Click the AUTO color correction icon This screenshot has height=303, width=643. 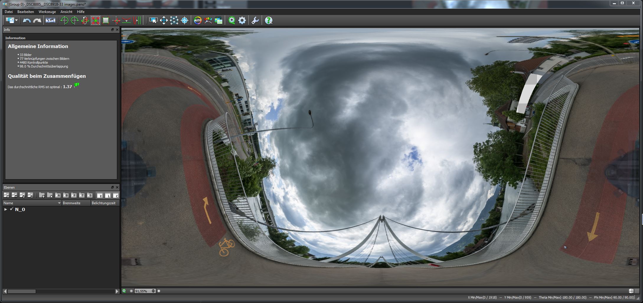coord(198,20)
